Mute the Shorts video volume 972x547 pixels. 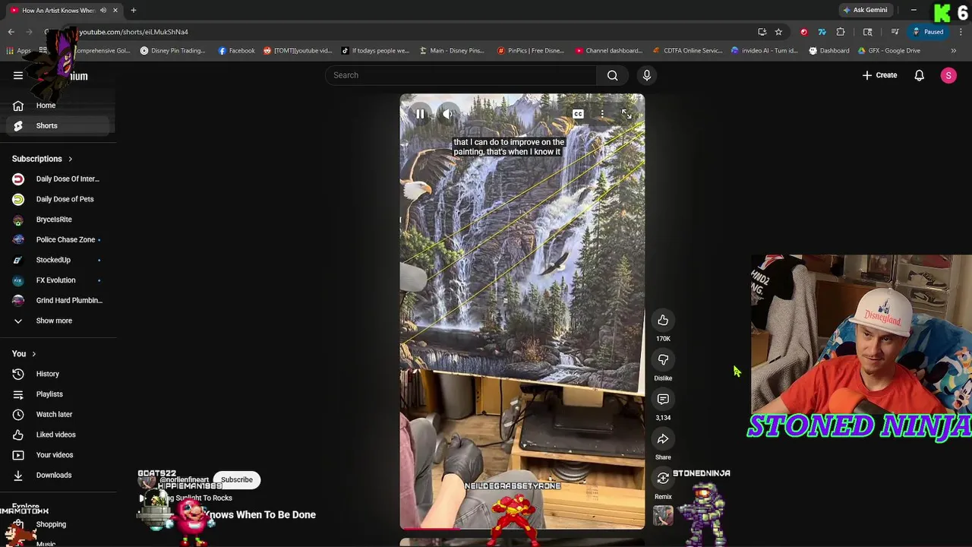[x=448, y=114]
